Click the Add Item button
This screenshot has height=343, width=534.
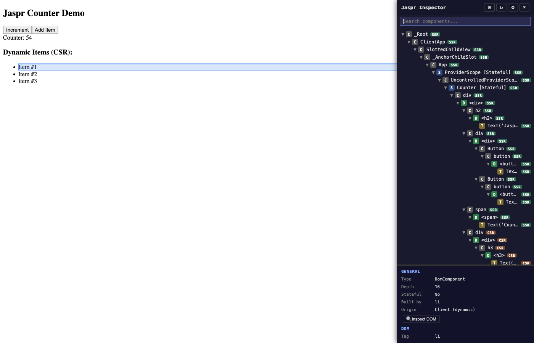(45, 30)
